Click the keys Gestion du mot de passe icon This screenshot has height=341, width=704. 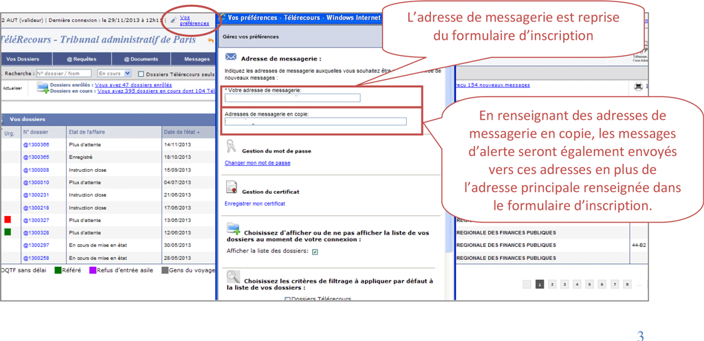tap(230, 146)
